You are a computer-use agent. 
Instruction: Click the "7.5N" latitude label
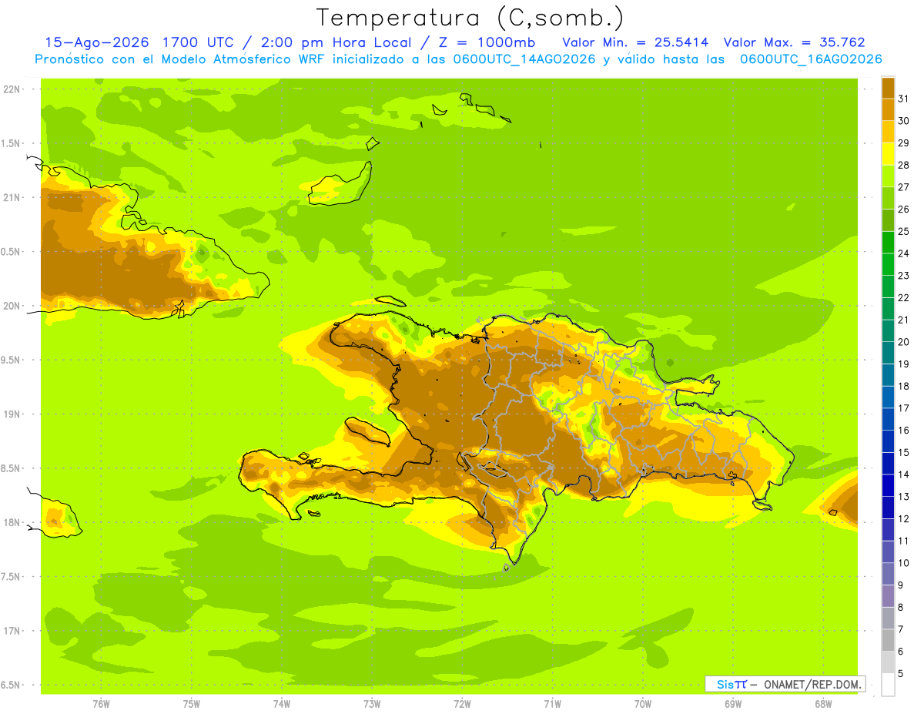[11, 576]
